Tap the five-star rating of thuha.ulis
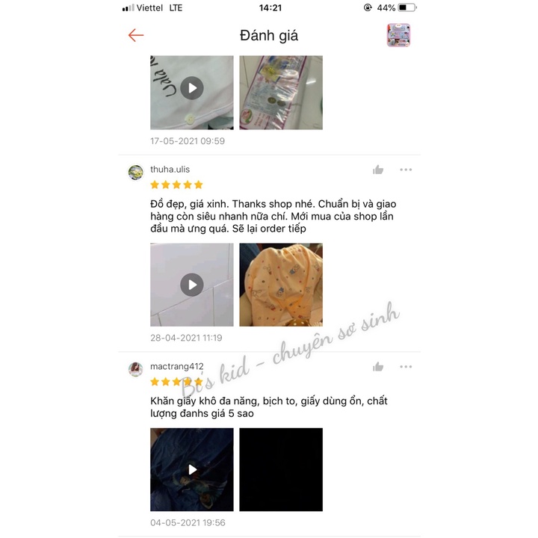Screen dimensions: 538x538 176,185
